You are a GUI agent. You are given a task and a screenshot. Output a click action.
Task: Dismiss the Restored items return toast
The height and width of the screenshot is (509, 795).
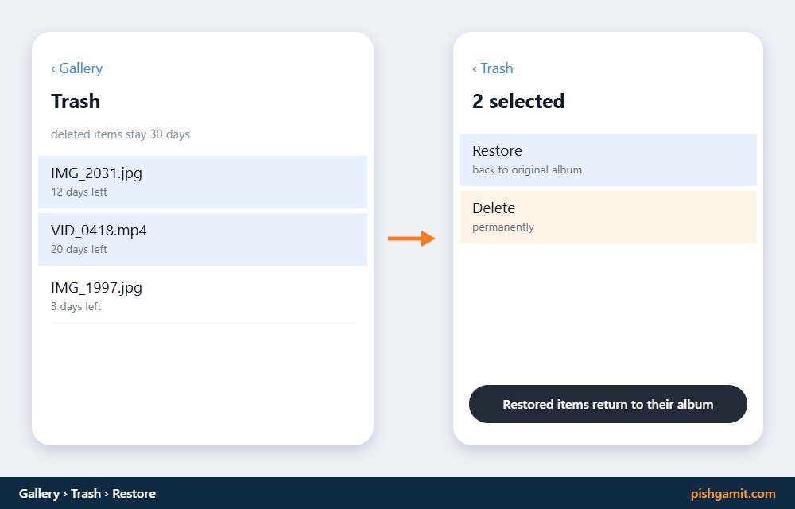coord(608,404)
